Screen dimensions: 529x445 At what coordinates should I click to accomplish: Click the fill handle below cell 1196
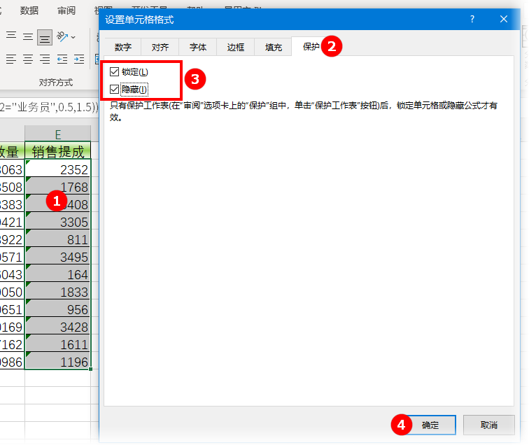pyautogui.click(x=90, y=369)
